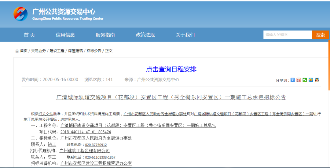The height and width of the screenshot is (168, 330).
Task: Navigate to 交易业务 in the breadcrumb
Action: 38,51
